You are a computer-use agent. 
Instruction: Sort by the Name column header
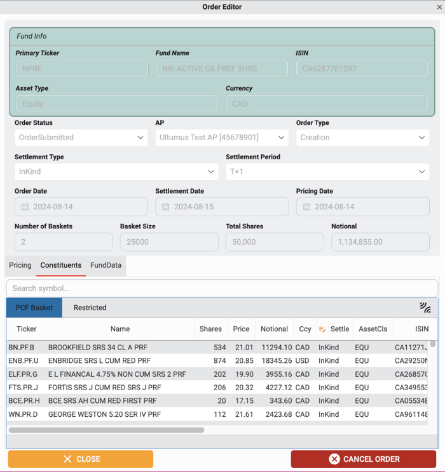click(120, 329)
